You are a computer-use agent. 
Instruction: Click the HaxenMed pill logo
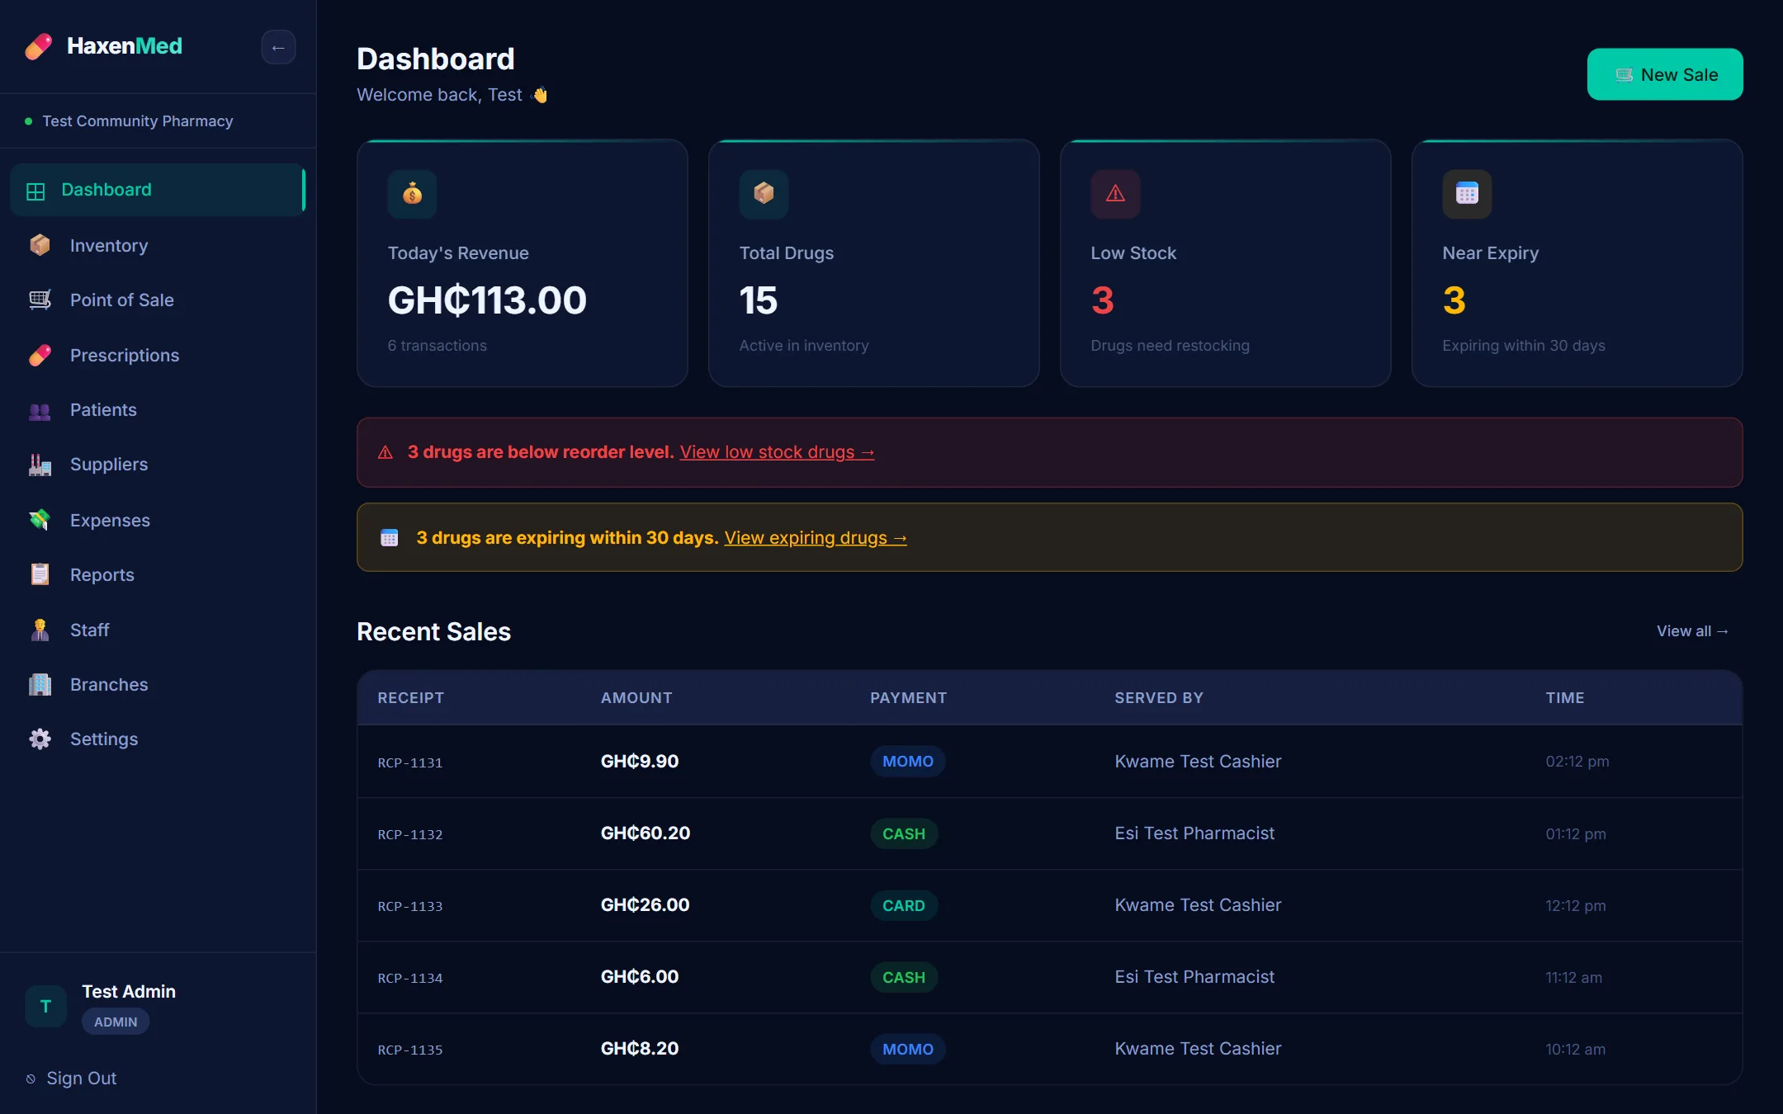[39, 47]
